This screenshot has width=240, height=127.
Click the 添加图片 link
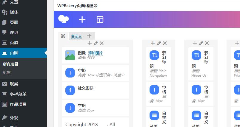click(x=95, y=53)
